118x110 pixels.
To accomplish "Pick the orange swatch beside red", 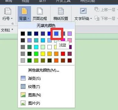I will 56,54.
